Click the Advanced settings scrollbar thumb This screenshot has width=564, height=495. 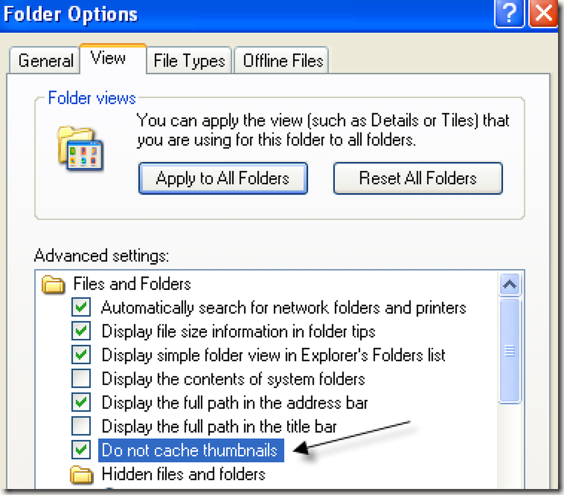coord(510,351)
